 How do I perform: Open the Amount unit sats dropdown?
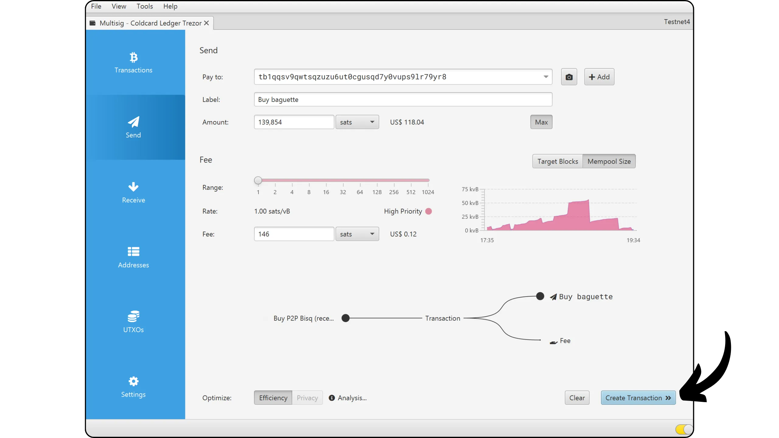357,122
